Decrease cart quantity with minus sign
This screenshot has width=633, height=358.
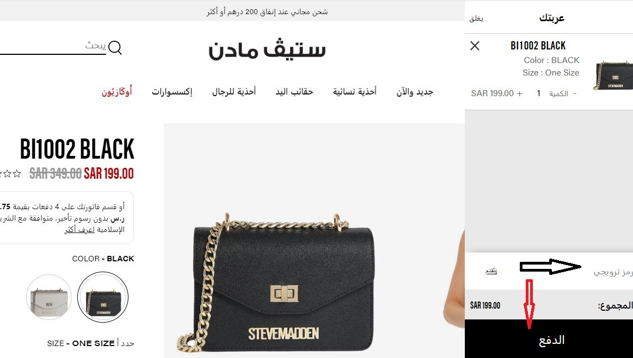point(574,93)
